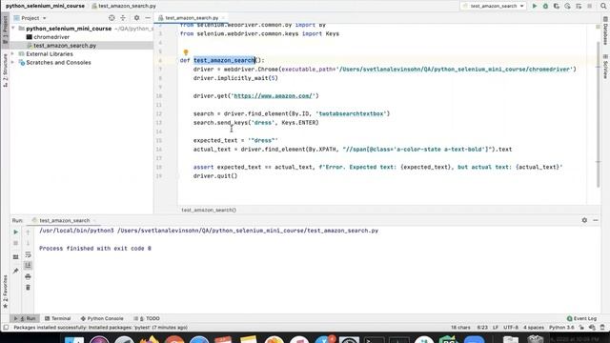Image resolution: width=610 pixels, height=343 pixels.
Task: Open the Structure side tab
Action: point(5,71)
